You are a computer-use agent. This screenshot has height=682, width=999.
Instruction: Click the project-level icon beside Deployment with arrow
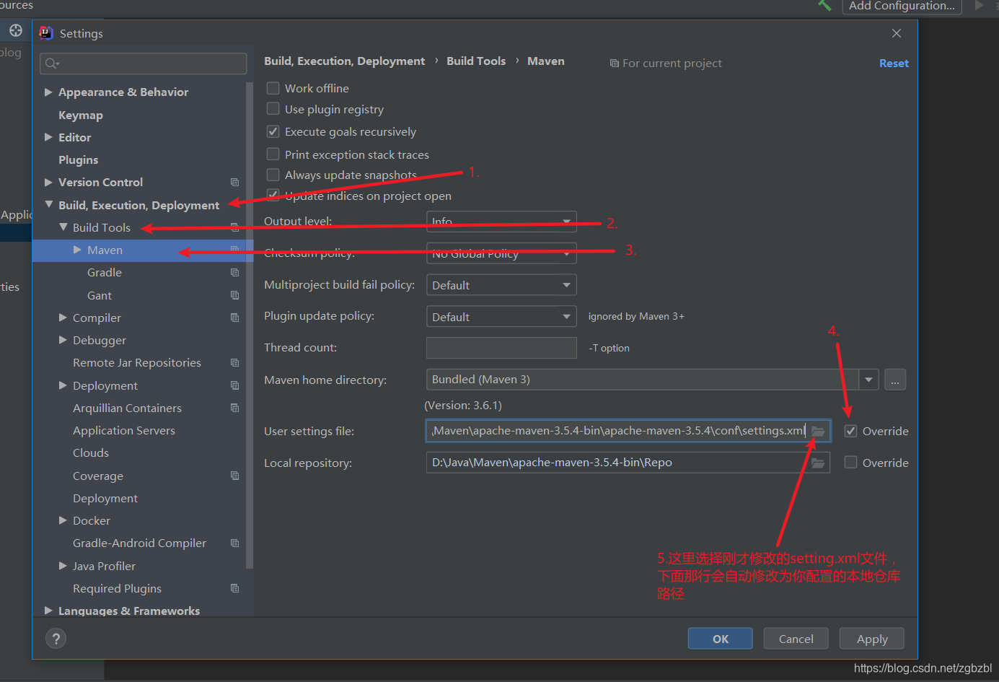[x=234, y=385]
